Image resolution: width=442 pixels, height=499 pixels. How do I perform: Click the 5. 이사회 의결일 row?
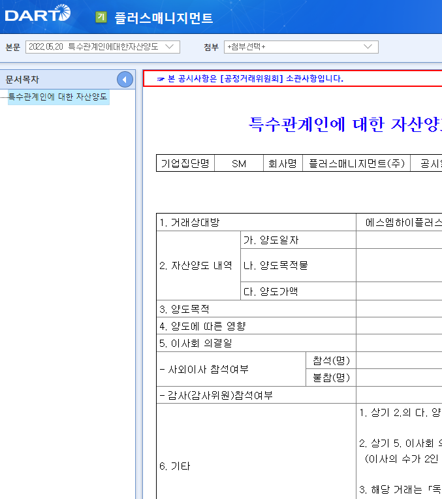(x=256, y=343)
